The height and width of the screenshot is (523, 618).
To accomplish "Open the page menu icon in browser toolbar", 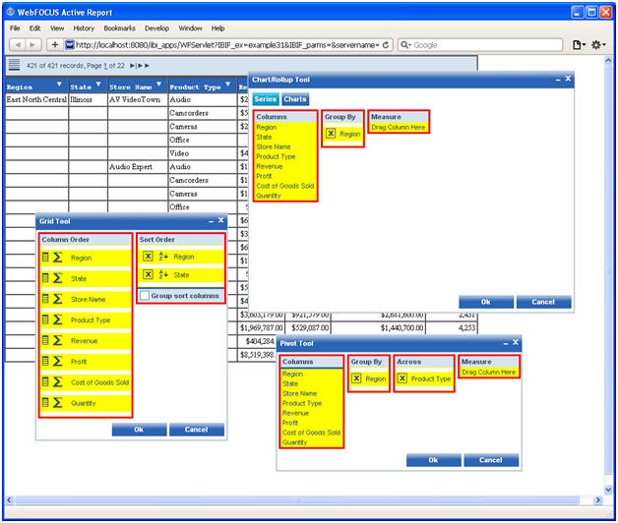I will [579, 45].
